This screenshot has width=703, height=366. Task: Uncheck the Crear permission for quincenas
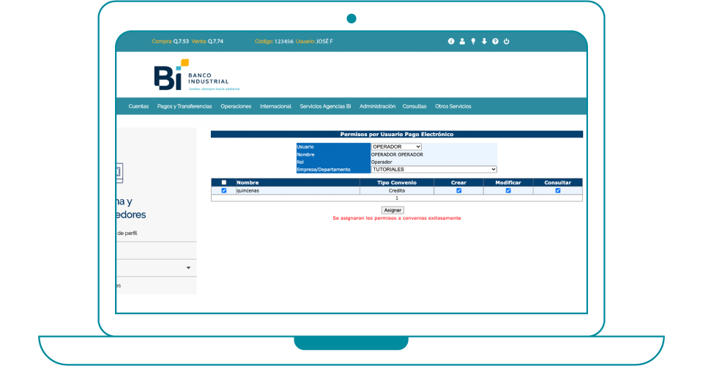(459, 190)
